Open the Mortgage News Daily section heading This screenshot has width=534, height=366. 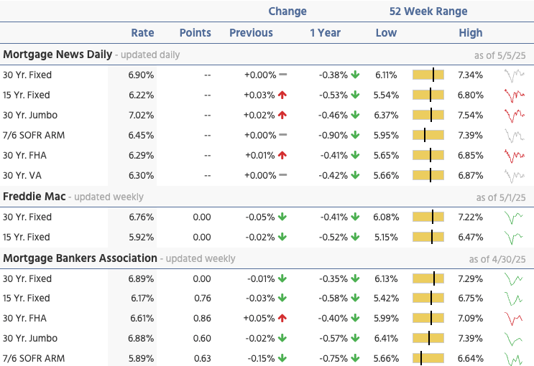click(x=57, y=55)
